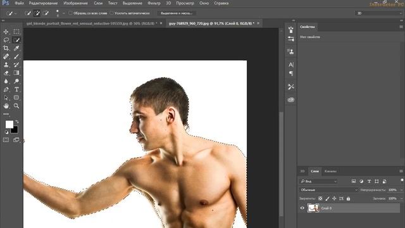Select the Rectangle shape tool

[16, 98]
